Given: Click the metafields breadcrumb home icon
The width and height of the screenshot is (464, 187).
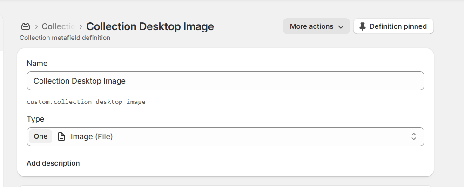Looking at the screenshot, I should [x=26, y=26].
